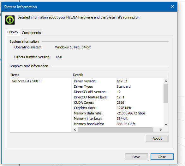This screenshot has height=166, width=185.
Task: Click the horizontal scroll right arrow
Action: (x=161, y=130)
